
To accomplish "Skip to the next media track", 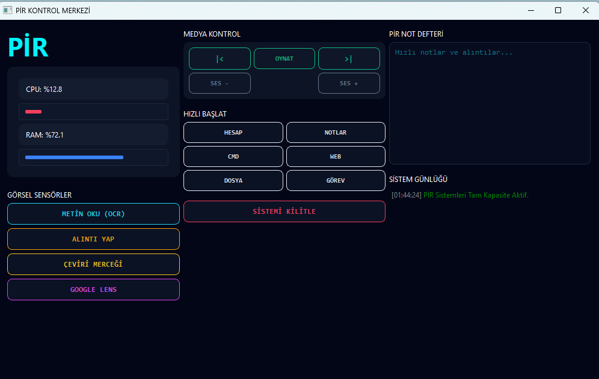I will click(x=349, y=58).
